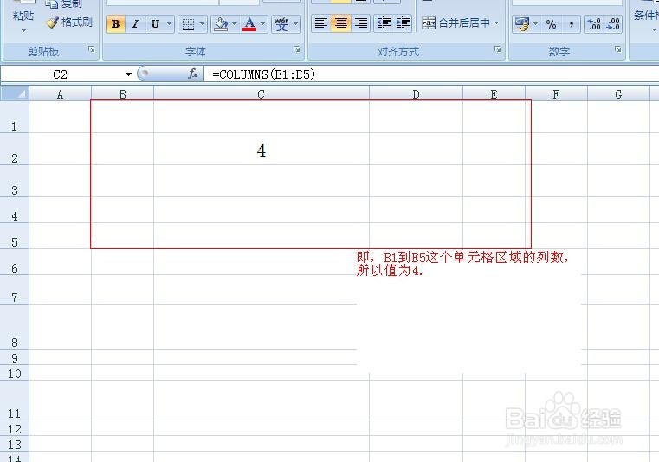Select row 12 header
The height and width of the screenshot is (462, 659).
click(x=15, y=428)
